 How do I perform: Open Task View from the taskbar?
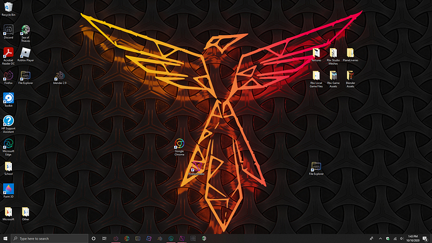point(105,239)
